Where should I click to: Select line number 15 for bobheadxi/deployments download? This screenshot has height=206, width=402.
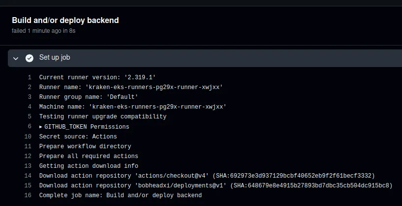[x=28, y=185]
